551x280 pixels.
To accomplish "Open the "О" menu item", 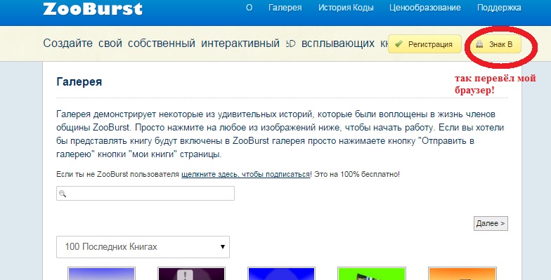I will pyautogui.click(x=249, y=8).
